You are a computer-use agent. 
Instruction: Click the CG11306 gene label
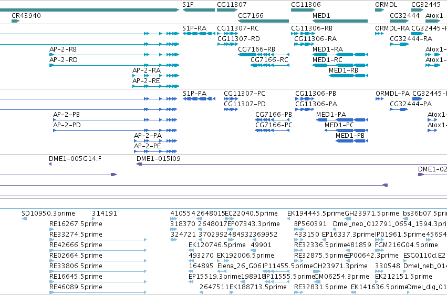pyautogui.click(x=306, y=5)
